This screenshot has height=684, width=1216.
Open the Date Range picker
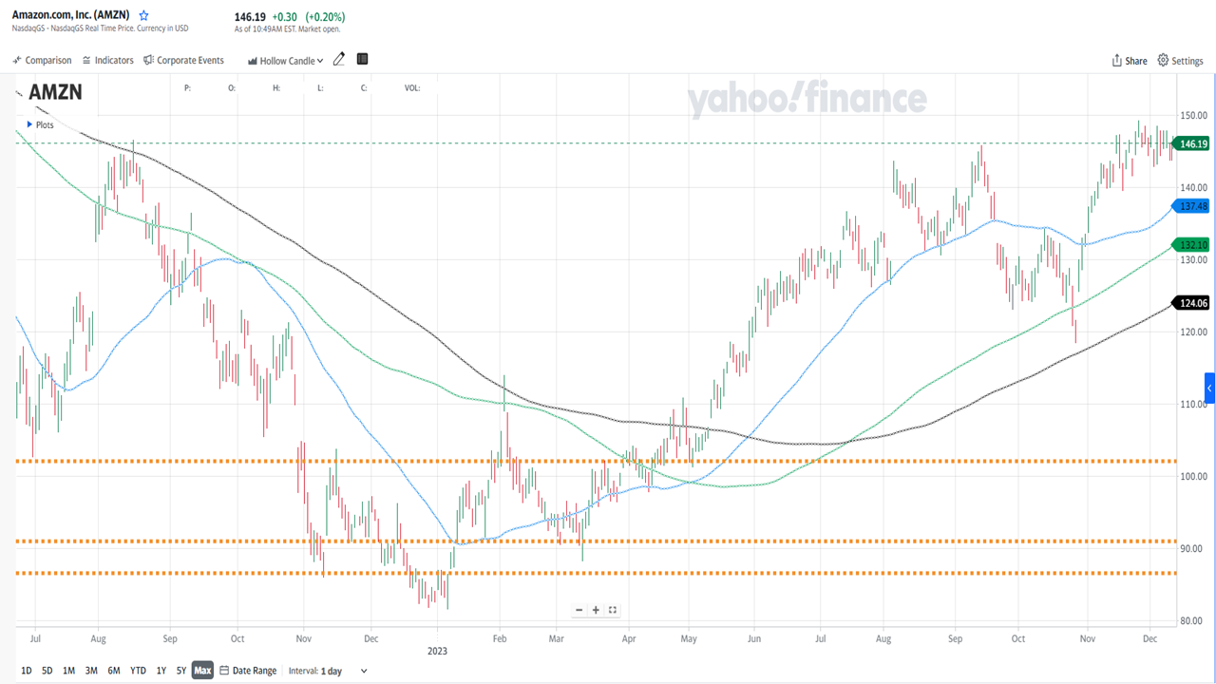click(248, 671)
